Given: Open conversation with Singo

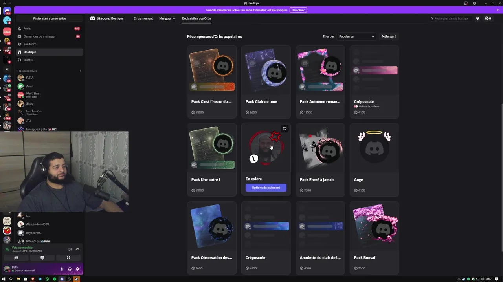Looking at the screenshot, I should click(x=50, y=103).
